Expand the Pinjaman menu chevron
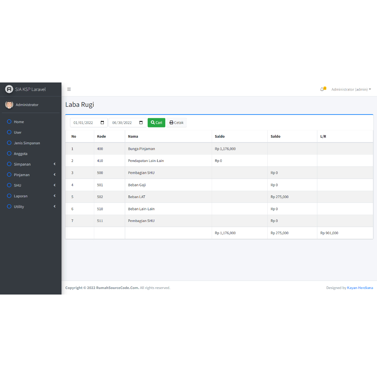This screenshot has width=377, height=377. tap(54, 175)
